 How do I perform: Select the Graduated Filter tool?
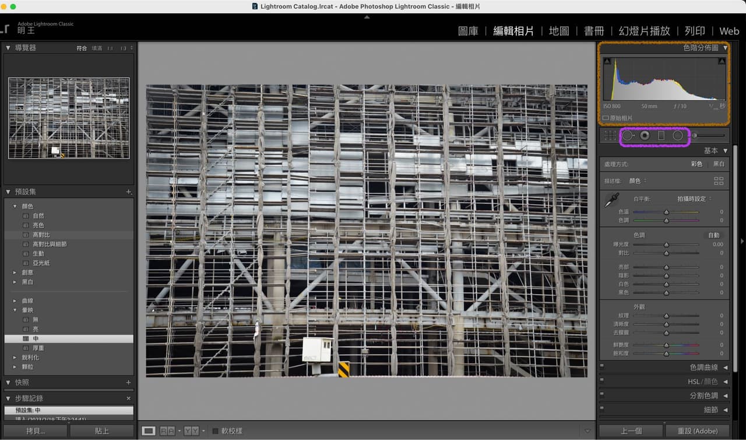pos(660,135)
